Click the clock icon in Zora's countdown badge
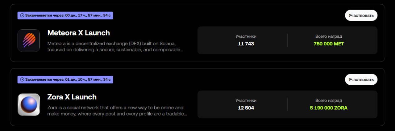 pyautogui.click(x=22, y=79)
